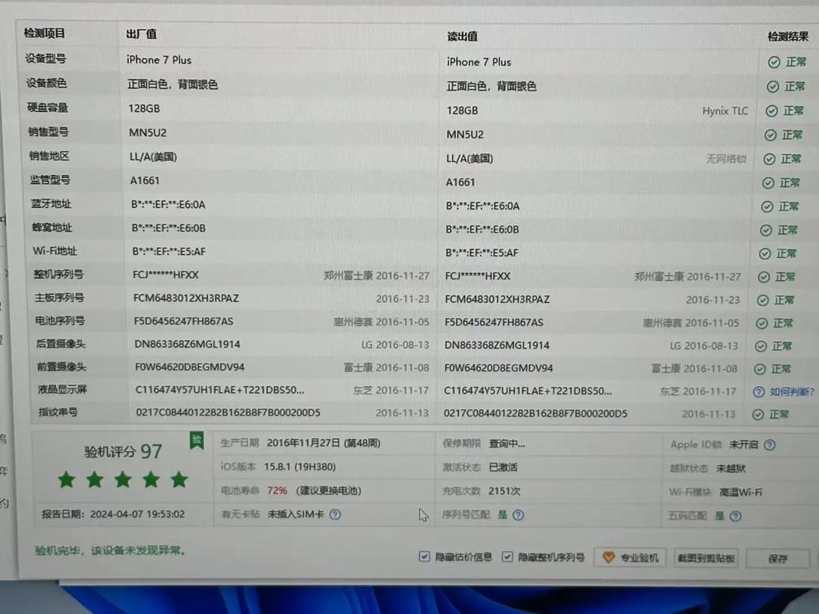Click the 截图到剪贴板 button

click(x=705, y=558)
